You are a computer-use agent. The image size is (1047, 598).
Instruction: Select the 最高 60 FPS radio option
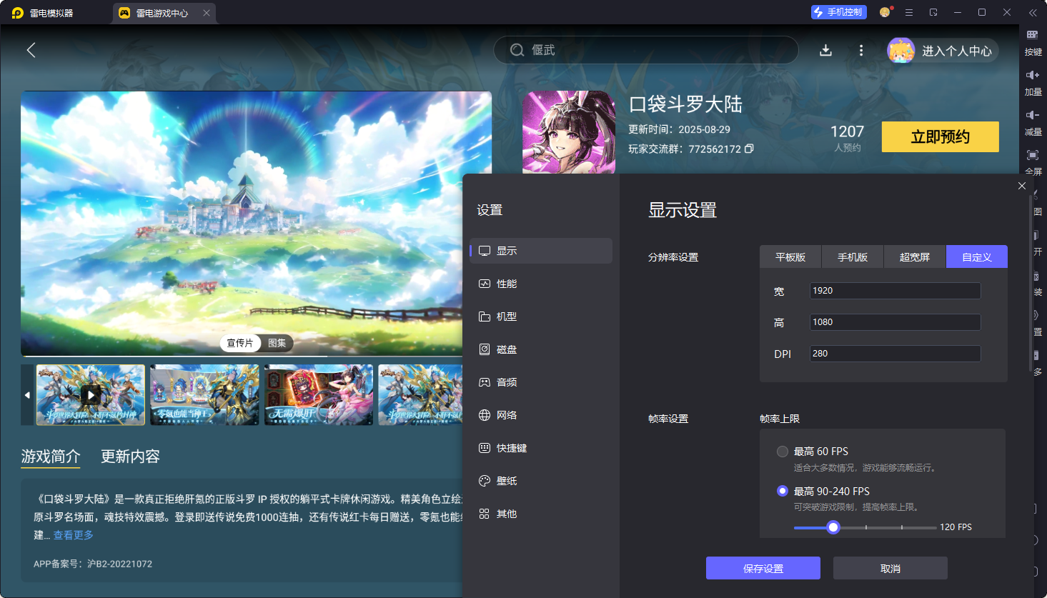pos(783,452)
